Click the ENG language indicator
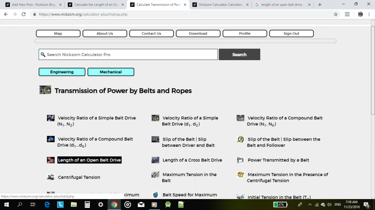 pyautogui.click(x=338, y=205)
